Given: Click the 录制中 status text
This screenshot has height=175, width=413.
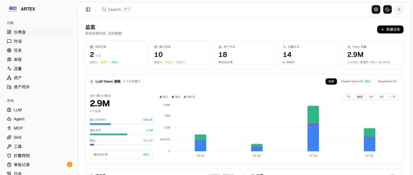Looking at the screenshot, I should point(291,62).
